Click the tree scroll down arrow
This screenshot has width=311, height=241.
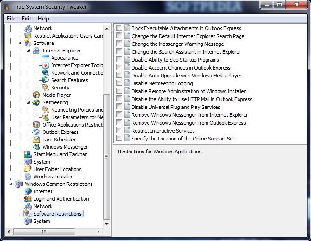tap(107, 224)
